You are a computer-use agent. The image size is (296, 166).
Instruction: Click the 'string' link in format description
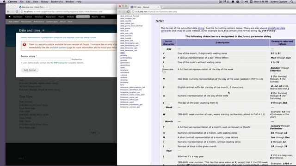(201, 28)
